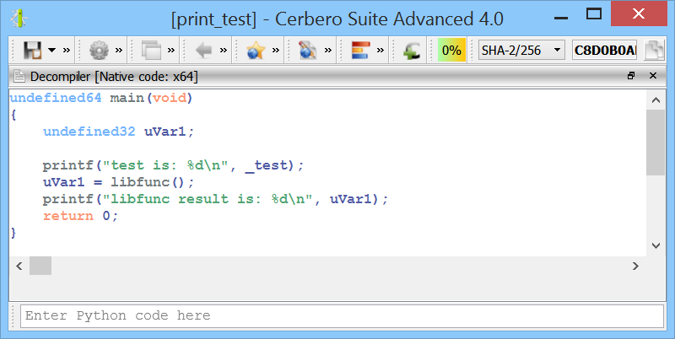Click scroll down arrow of code view
Viewport: 675px width, 339px height.
pyautogui.click(x=656, y=245)
